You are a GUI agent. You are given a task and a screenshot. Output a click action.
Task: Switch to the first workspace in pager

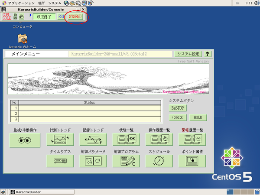[230, 192]
